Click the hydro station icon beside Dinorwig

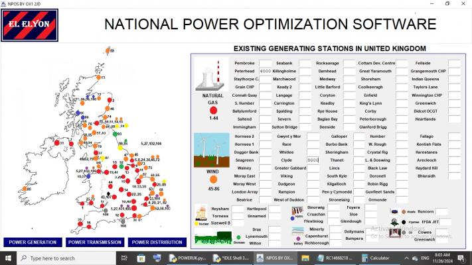click(297, 213)
